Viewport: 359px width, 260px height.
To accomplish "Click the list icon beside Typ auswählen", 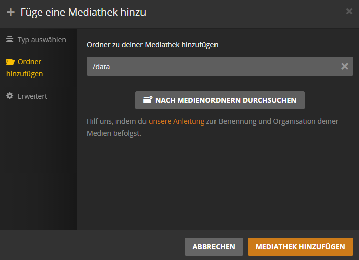I will pyautogui.click(x=10, y=39).
